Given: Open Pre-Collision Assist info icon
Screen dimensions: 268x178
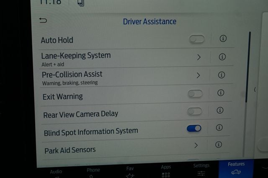Looking at the screenshot, I should point(222,75).
